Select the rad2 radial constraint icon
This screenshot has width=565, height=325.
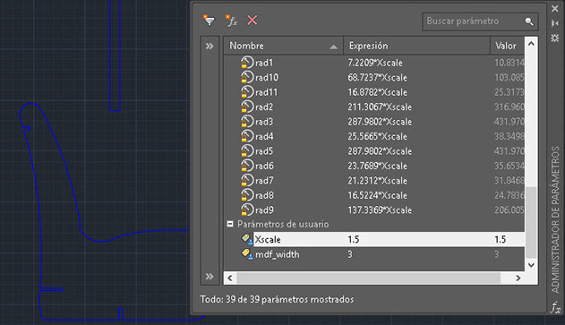[x=247, y=107]
